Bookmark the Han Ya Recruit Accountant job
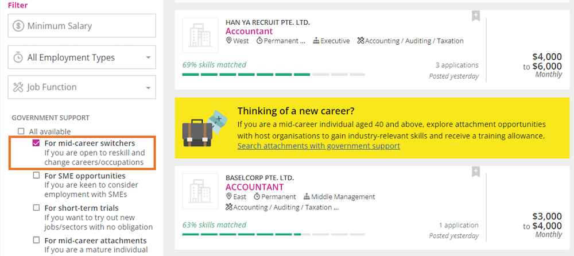Image resolution: width=574 pixels, height=256 pixels. (x=475, y=16)
